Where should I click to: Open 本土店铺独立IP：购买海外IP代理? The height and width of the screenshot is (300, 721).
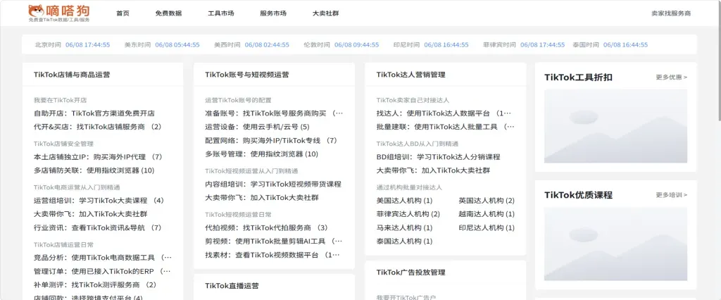98,157
